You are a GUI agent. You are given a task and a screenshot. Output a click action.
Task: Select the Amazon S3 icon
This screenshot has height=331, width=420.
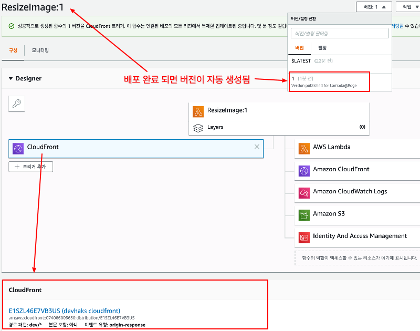coord(304,214)
